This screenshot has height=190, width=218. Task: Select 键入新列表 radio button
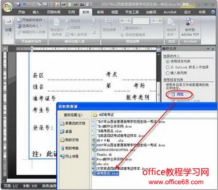tap(168, 73)
